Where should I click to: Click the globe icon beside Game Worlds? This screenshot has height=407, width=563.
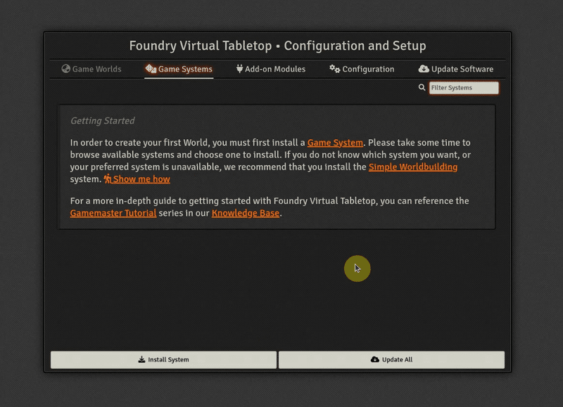tap(65, 68)
